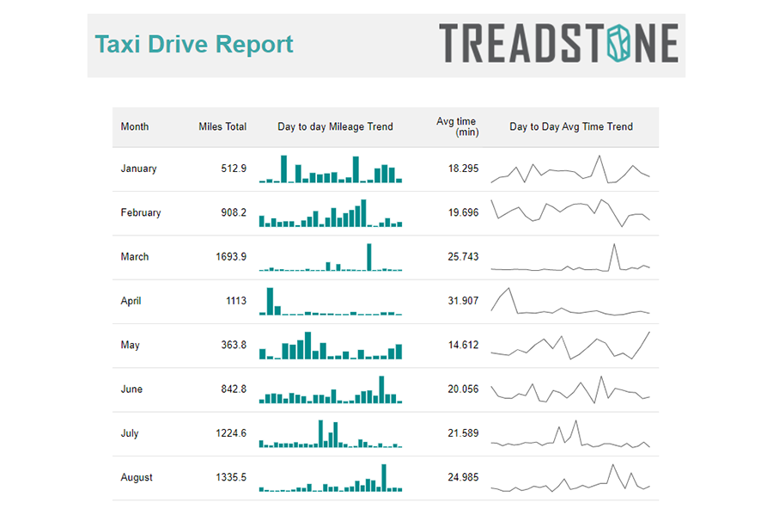This screenshot has height=515, width=773.
Task: Click June's avg time line sparkline
Action: (570, 389)
